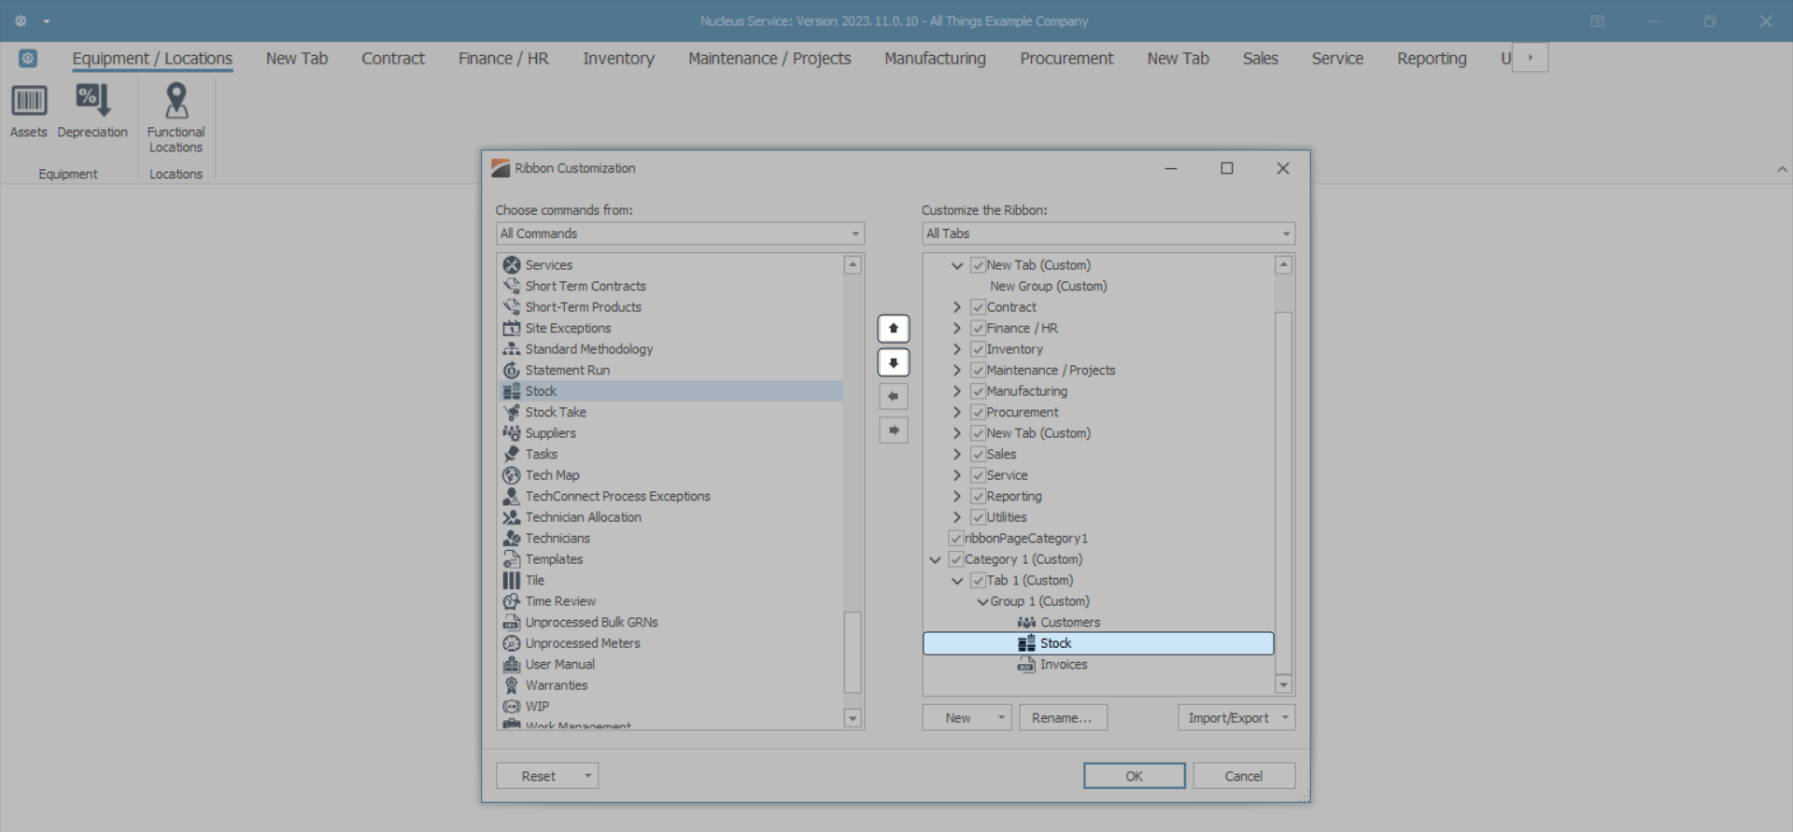Click the Suppliers icon in commands list
The image size is (1793, 832).
point(512,433)
